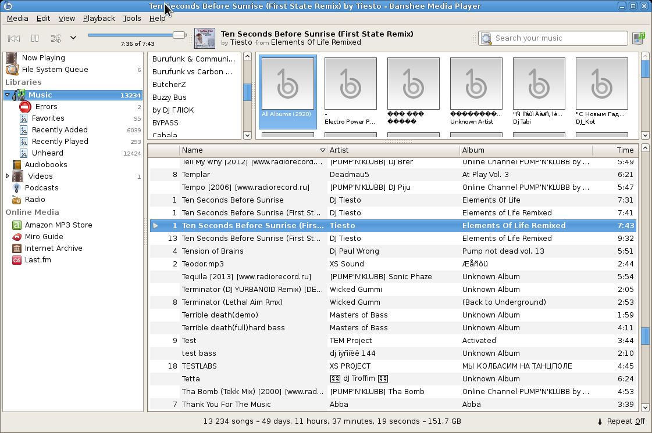Open the Repeat Off mode dropdown
This screenshot has height=433, width=652.
[622, 421]
